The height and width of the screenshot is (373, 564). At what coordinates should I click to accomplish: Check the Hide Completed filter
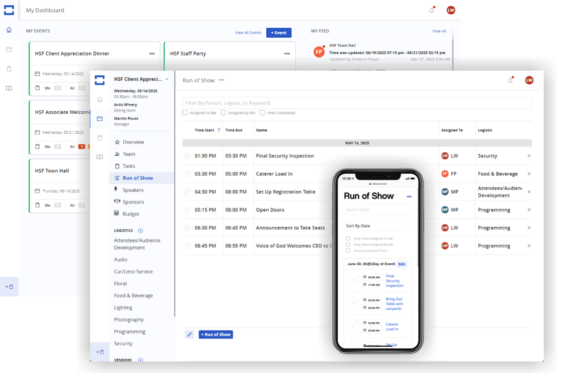click(262, 113)
